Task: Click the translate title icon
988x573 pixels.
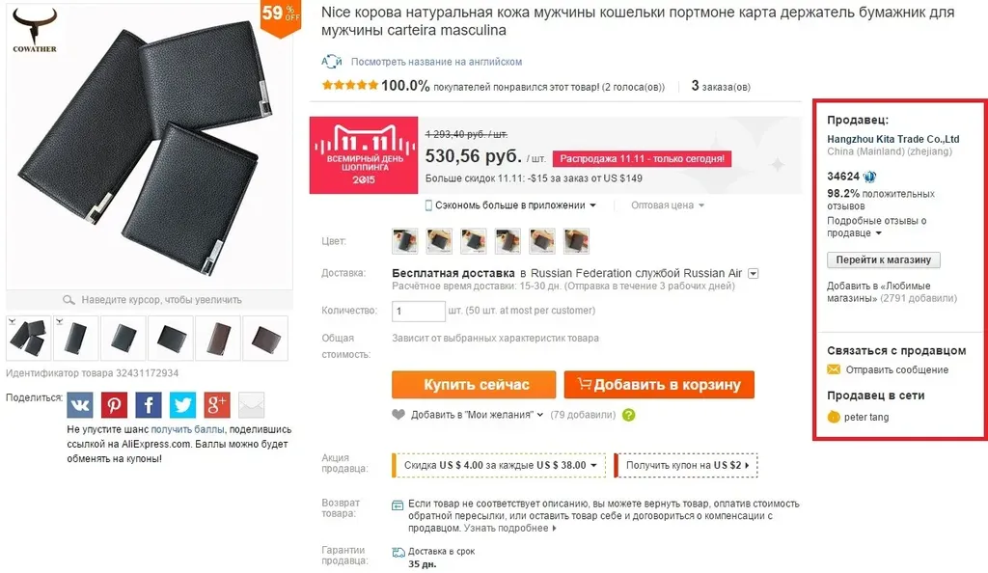Action: pos(332,61)
